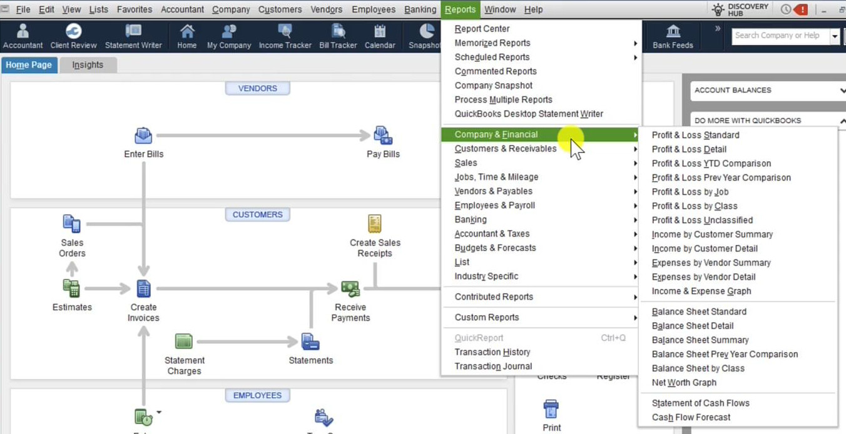Open Income Tracker in toolbar

point(285,36)
